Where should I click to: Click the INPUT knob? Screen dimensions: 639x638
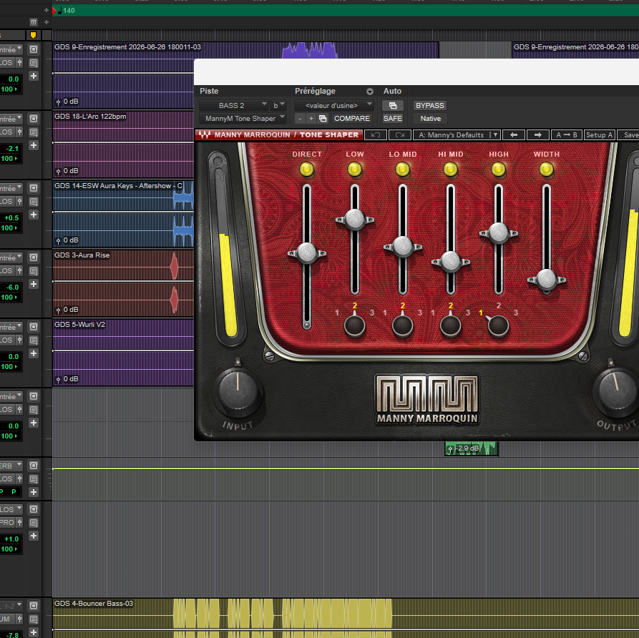coord(238,391)
